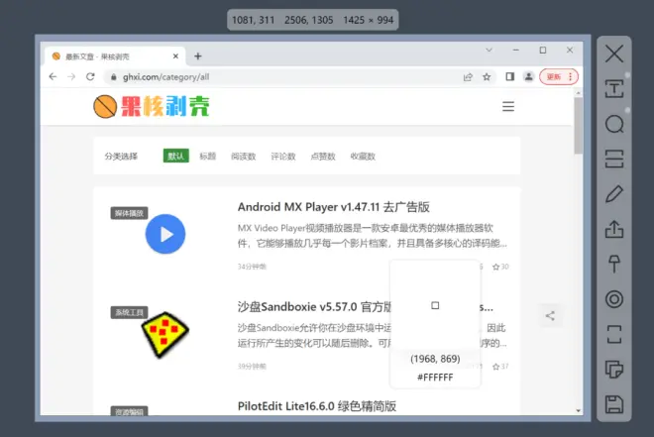Open the 沙盘Sandboxie v5.57.0 article
This screenshot has height=437, width=654.
[314, 307]
